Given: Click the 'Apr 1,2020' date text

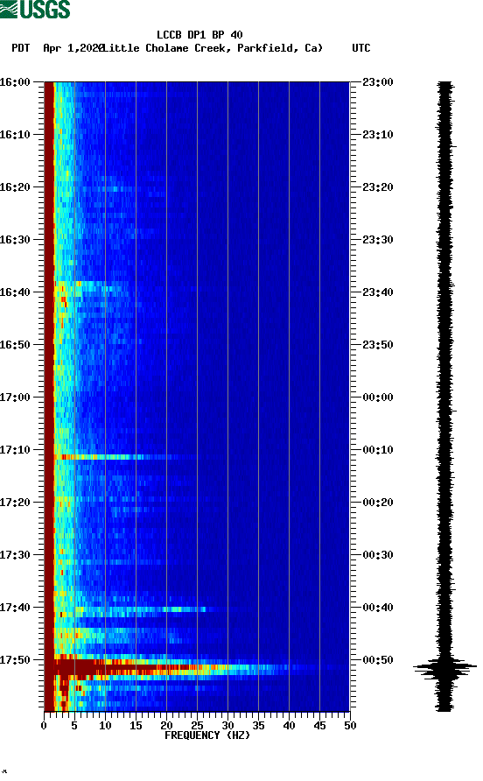Looking at the screenshot, I should (73, 48).
